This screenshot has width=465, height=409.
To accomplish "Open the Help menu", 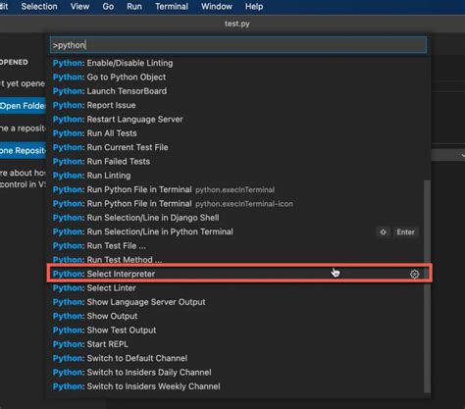I will pyautogui.click(x=254, y=7).
